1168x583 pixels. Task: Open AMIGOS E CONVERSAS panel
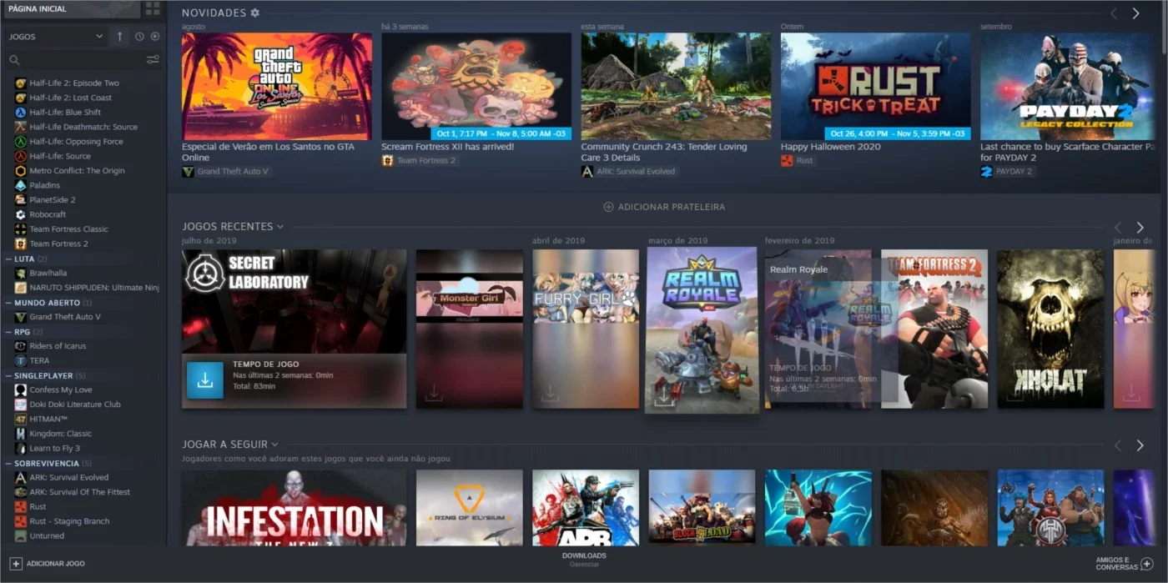pyautogui.click(x=1125, y=564)
